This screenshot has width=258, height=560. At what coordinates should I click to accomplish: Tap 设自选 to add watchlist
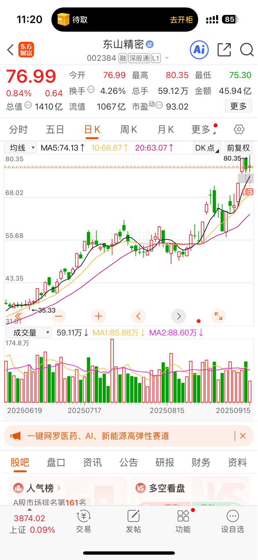233,522
